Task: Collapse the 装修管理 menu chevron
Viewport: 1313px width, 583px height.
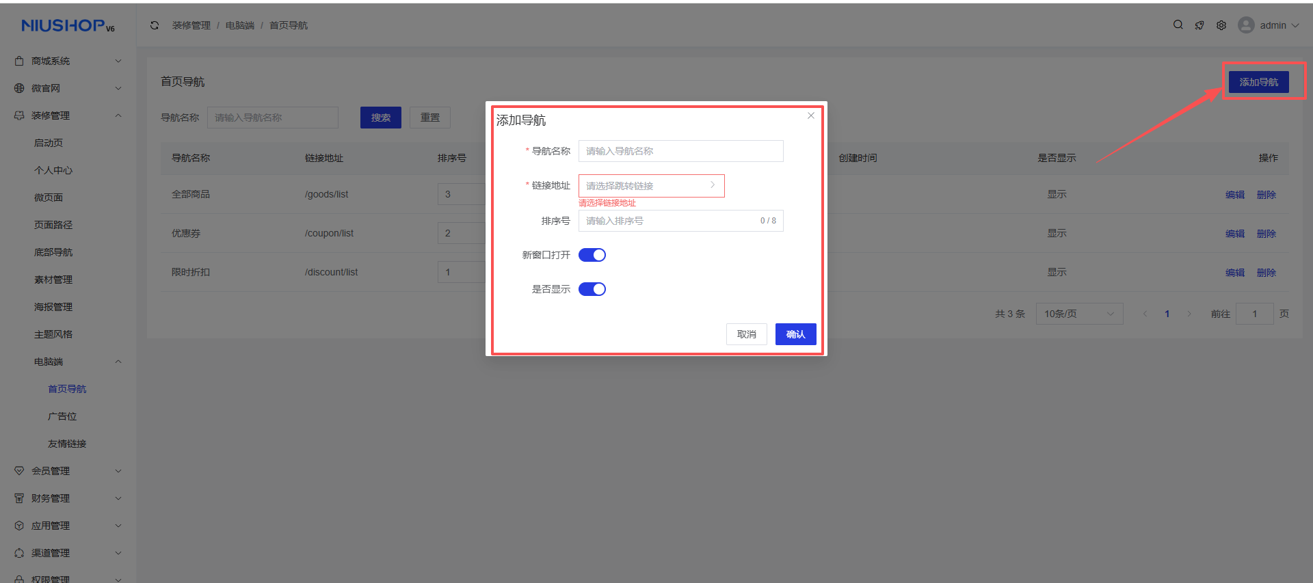Action: tap(118, 116)
